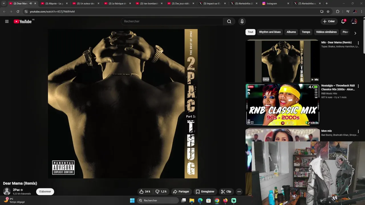Create a clip with Clip button
Screen dimensions: 365x205
pyautogui.click(x=226, y=192)
